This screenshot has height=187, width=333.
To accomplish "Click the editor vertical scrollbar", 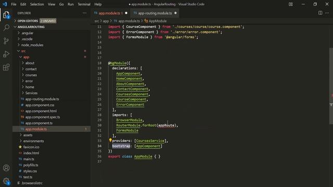I will 331,86.
